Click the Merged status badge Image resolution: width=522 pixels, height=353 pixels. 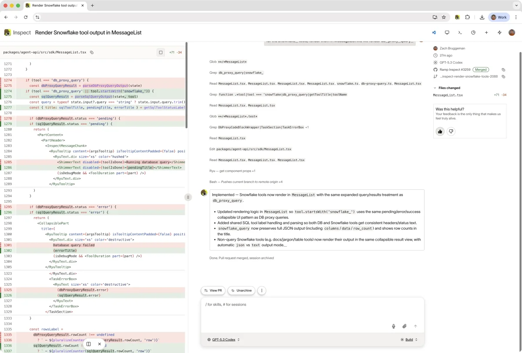pos(481,69)
